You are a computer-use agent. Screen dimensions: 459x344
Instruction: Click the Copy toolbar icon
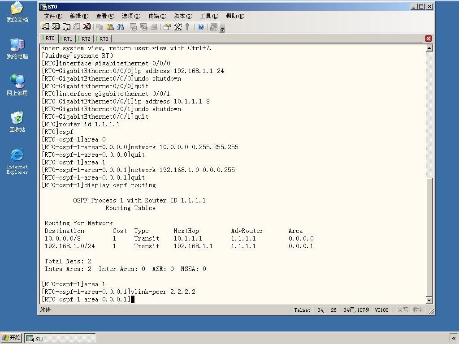tap(100, 27)
